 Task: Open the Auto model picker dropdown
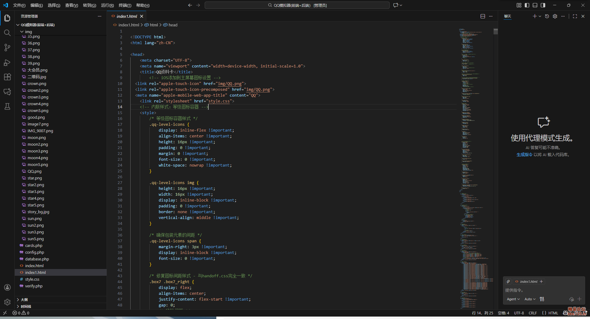click(530, 299)
